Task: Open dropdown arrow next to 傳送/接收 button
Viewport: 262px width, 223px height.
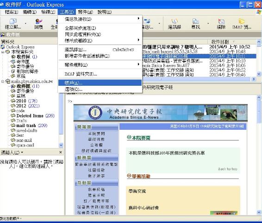Action: click(x=159, y=24)
